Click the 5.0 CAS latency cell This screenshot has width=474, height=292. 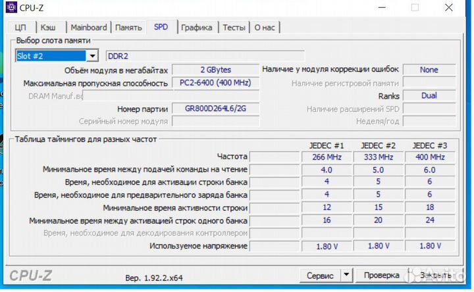coord(378,170)
